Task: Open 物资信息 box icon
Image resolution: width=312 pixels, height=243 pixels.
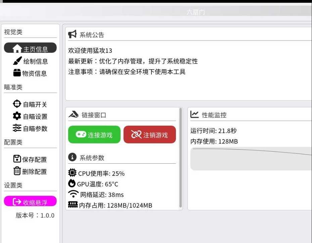Action: [17, 73]
